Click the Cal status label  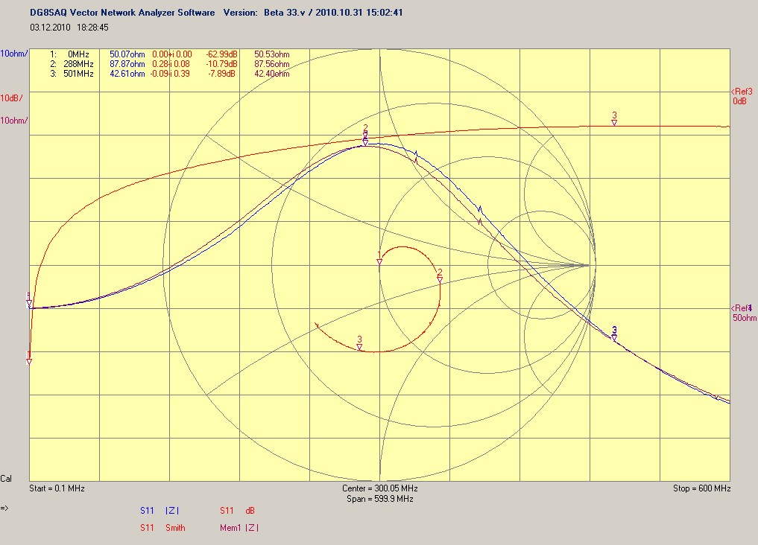[x=6, y=479]
